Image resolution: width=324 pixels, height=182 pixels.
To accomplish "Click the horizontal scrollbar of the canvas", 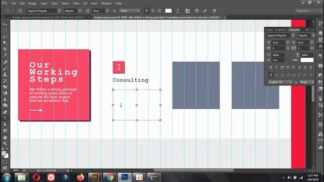I will [193, 170].
